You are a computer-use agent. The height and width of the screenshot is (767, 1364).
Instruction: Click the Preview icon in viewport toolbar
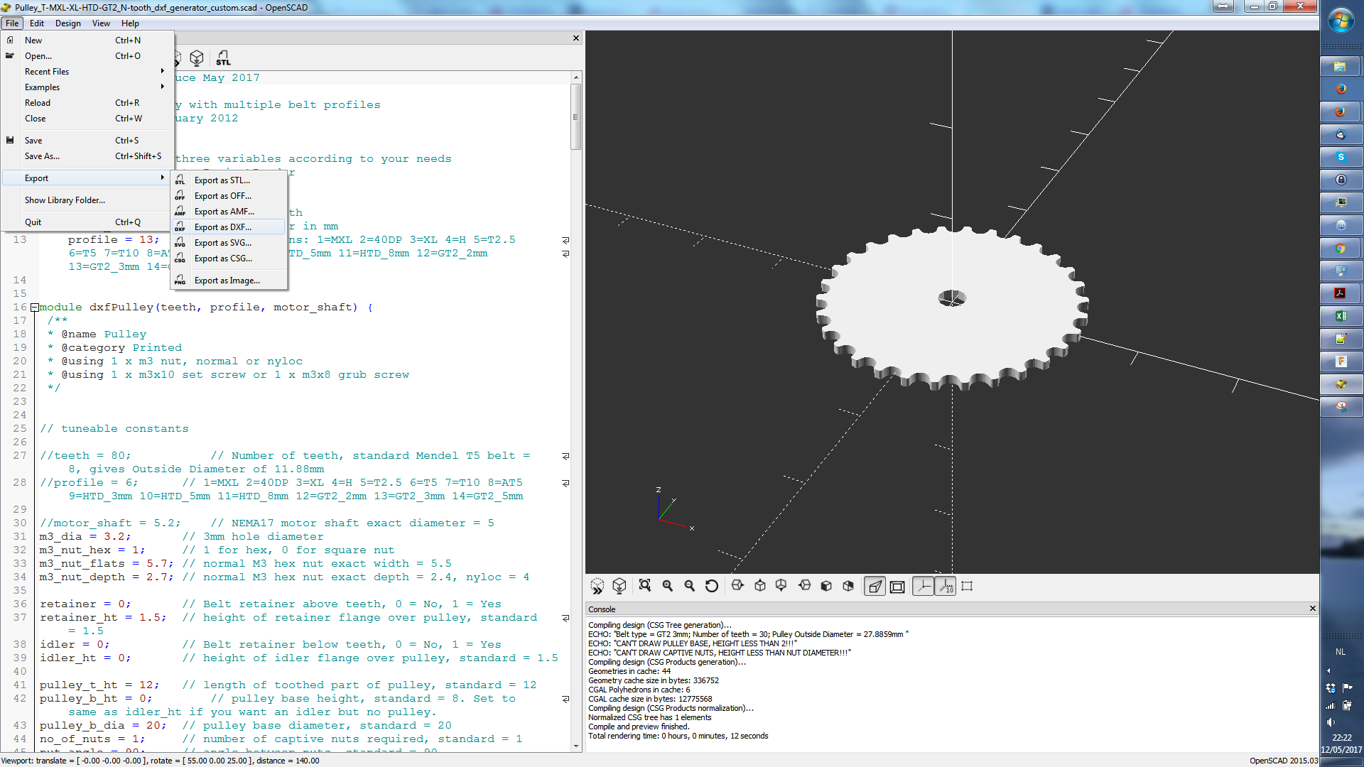pyautogui.click(x=597, y=586)
